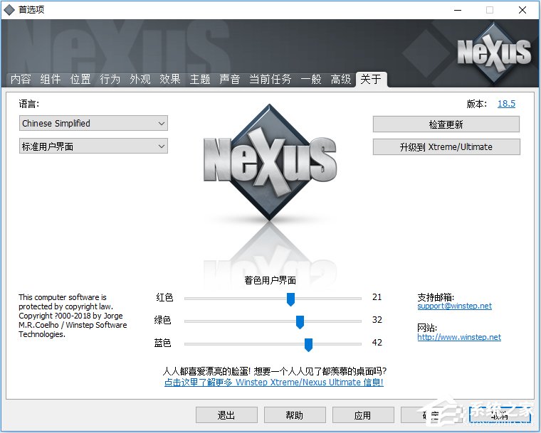Click the green value 32
541x433 pixels.
coord(377,319)
